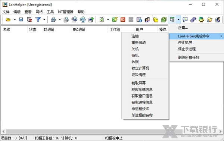224x141 pixels.
Task: Select 获取进程信息 in the submenu
Action: (x=145, y=102)
